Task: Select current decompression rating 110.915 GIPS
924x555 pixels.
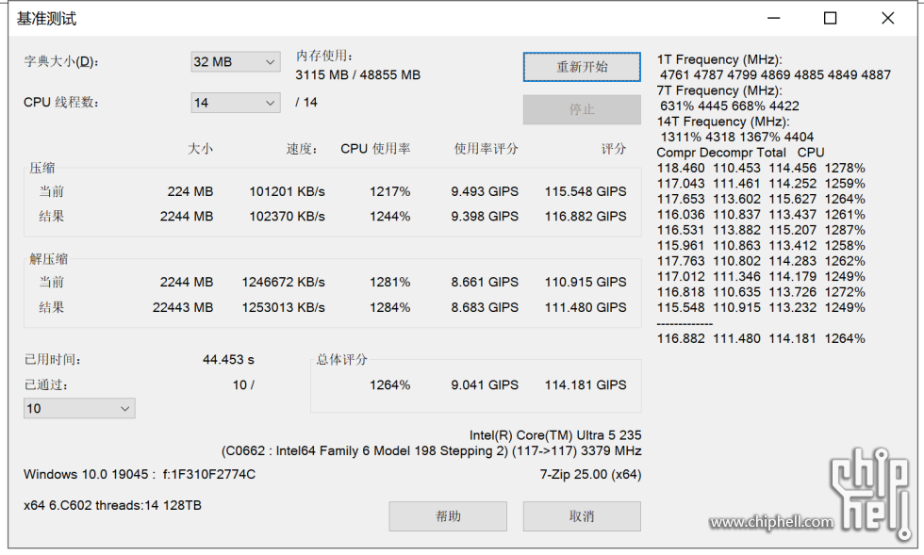Action: tap(586, 283)
